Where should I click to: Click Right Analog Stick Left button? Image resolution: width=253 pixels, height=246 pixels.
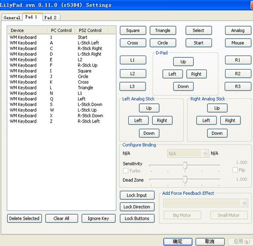tap(206, 120)
